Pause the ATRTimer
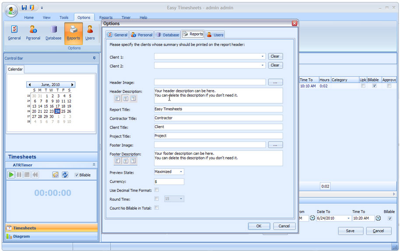 click(19, 175)
